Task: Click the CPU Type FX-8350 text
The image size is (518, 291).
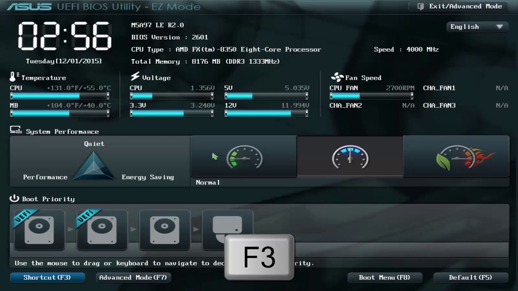Action: [226, 49]
